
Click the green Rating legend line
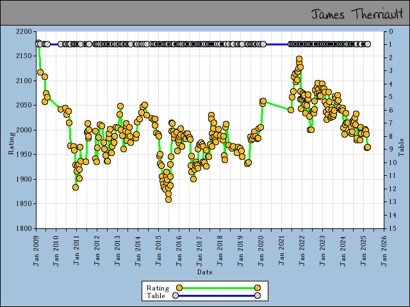coord(218,288)
